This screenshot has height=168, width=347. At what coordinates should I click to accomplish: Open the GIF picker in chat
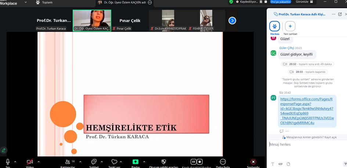pyautogui.click(x=281, y=164)
